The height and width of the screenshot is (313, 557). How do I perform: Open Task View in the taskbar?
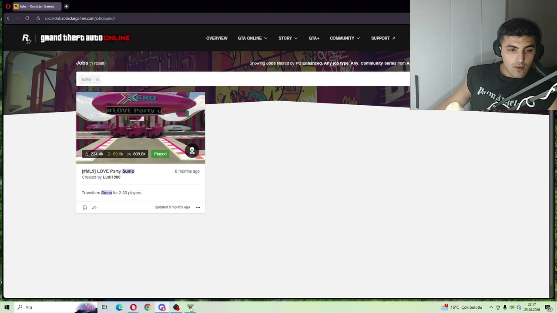104,307
